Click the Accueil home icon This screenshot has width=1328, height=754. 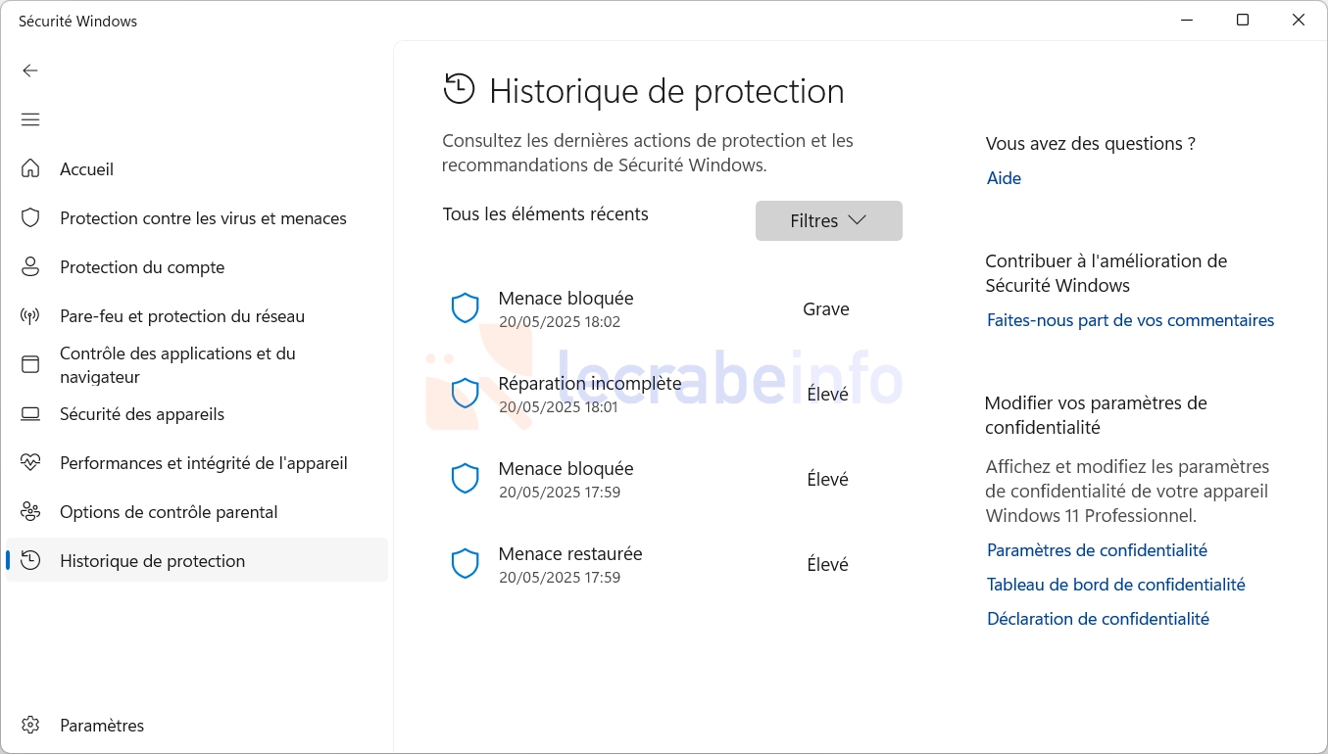point(30,168)
